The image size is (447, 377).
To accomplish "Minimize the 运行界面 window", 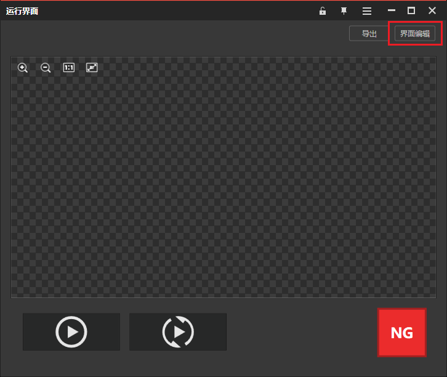I will (392, 11).
